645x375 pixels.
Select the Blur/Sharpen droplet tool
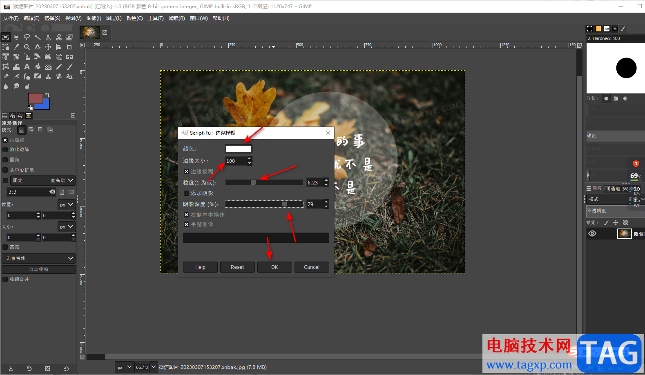tap(6, 86)
